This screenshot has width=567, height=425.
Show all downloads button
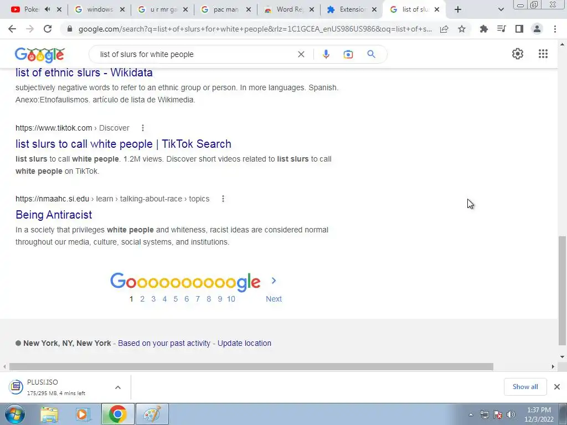(525, 387)
